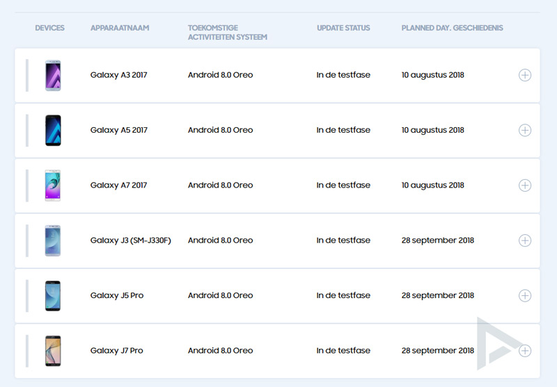557x387 pixels.
Task: Click 'In de testfase' in Galaxy A5 row
Action: (343, 130)
